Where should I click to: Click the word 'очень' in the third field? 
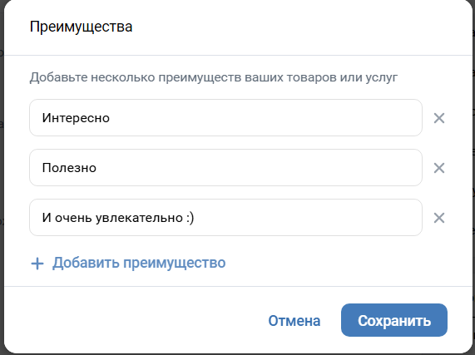73,218
